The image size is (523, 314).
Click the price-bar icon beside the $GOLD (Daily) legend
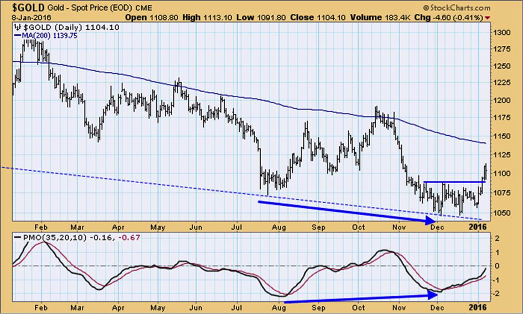point(18,27)
